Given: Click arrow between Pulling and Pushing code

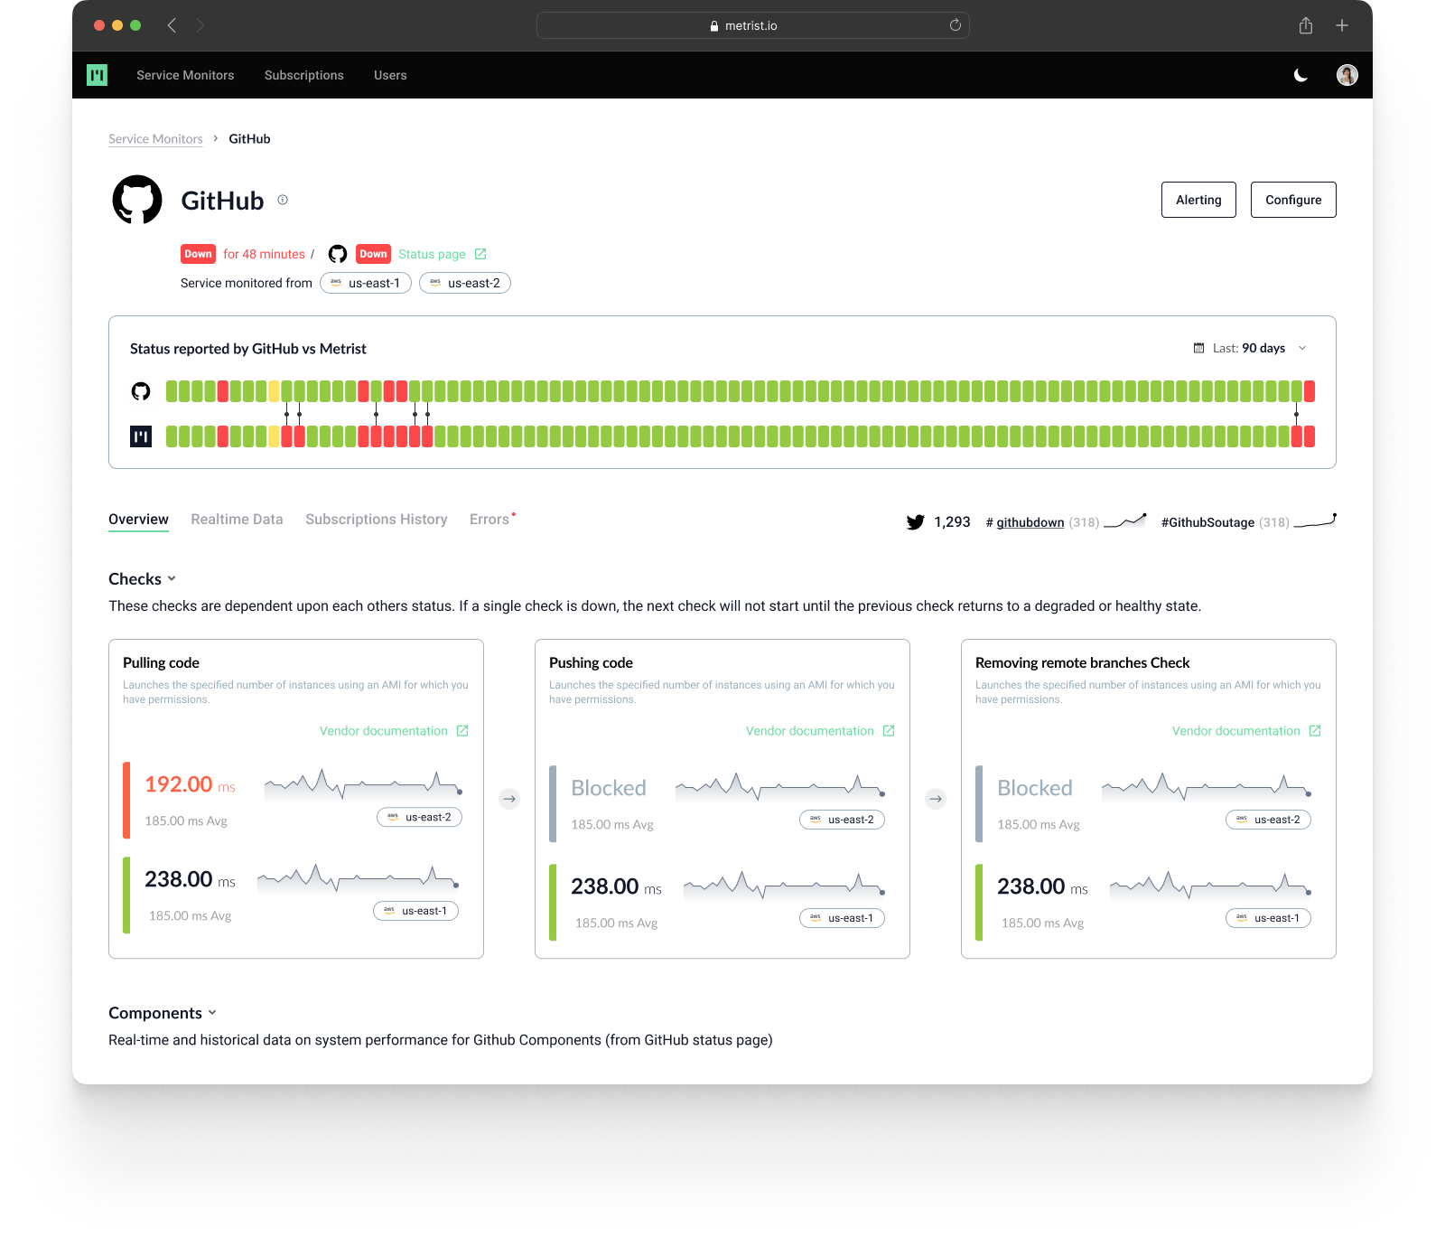Looking at the screenshot, I should (x=509, y=799).
